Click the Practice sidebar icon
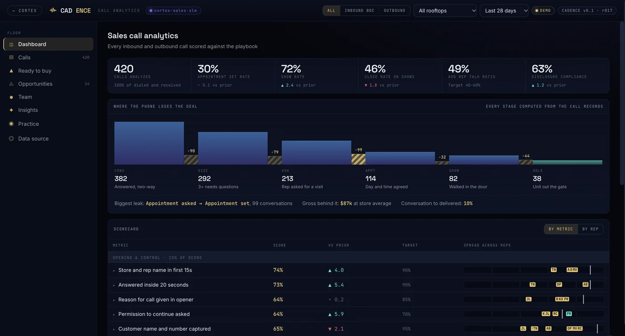Image resolution: width=625 pixels, height=336 pixels. pyautogui.click(x=11, y=124)
